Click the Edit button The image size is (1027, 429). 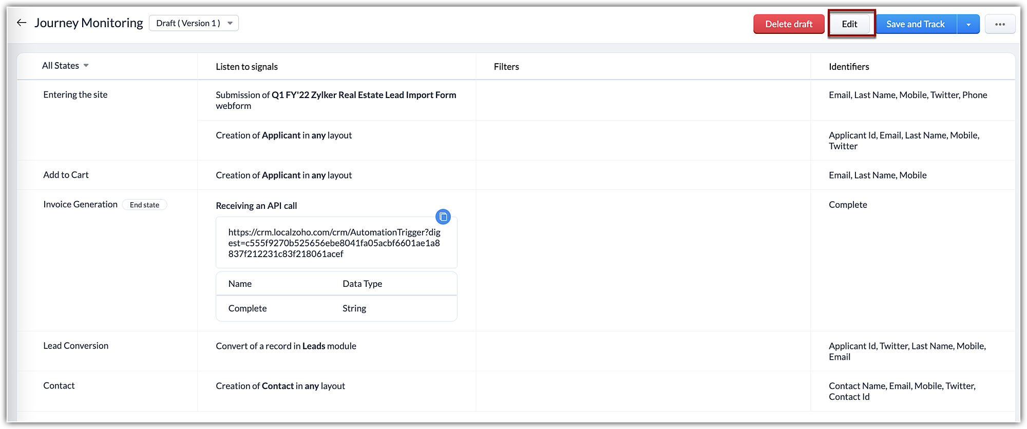(x=849, y=24)
